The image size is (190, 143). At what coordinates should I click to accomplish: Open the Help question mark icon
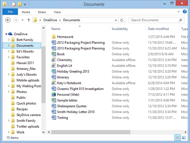pyautogui.click(x=185, y=12)
